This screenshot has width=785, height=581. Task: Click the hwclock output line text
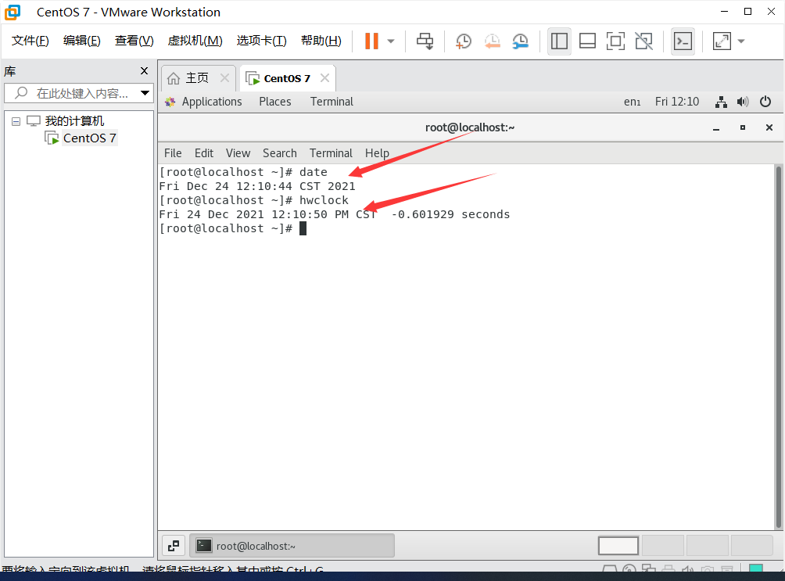[334, 214]
